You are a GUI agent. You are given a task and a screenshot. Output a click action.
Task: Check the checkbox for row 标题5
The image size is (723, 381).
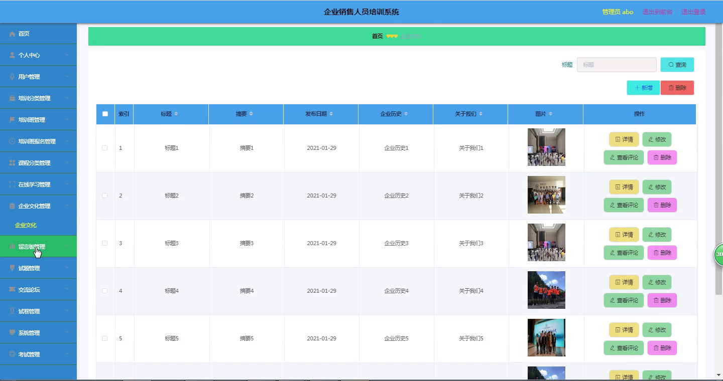click(104, 338)
